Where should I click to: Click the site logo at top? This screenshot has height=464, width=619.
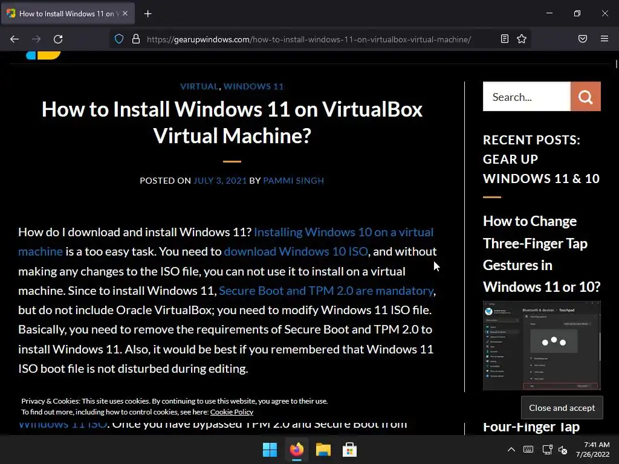43,55
